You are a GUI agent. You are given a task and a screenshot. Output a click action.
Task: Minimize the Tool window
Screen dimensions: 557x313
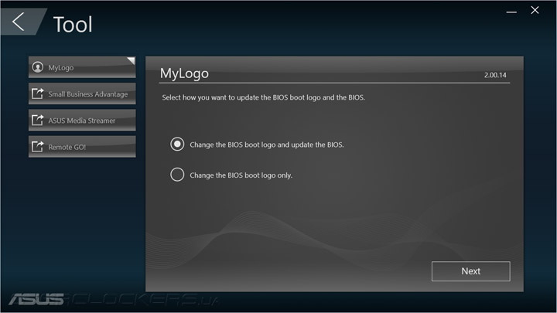(511, 12)
